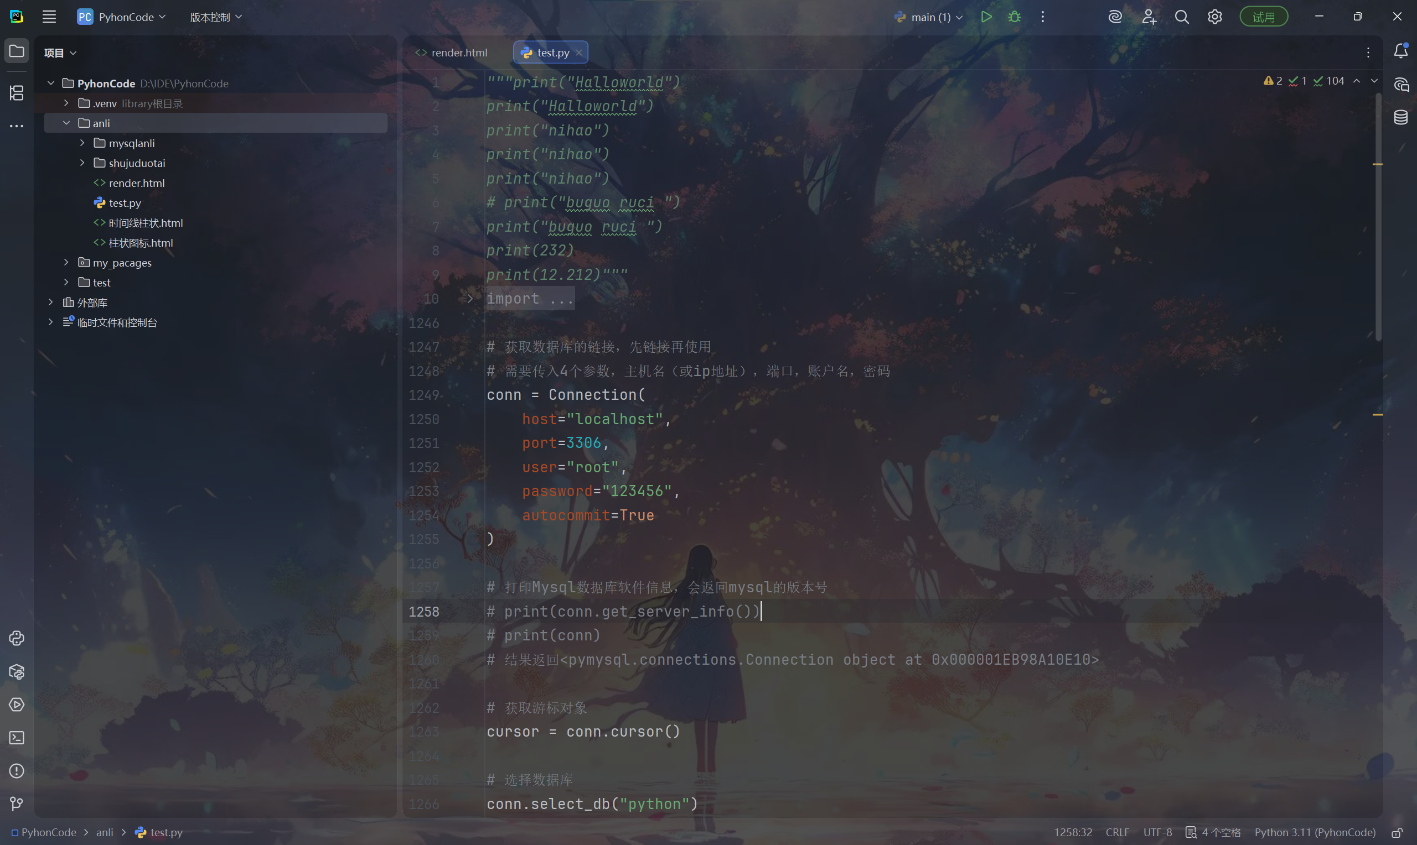Click the Search Everywhere magnifier
Viewport: 1417px width, 845px height.
click(1181, 17)
